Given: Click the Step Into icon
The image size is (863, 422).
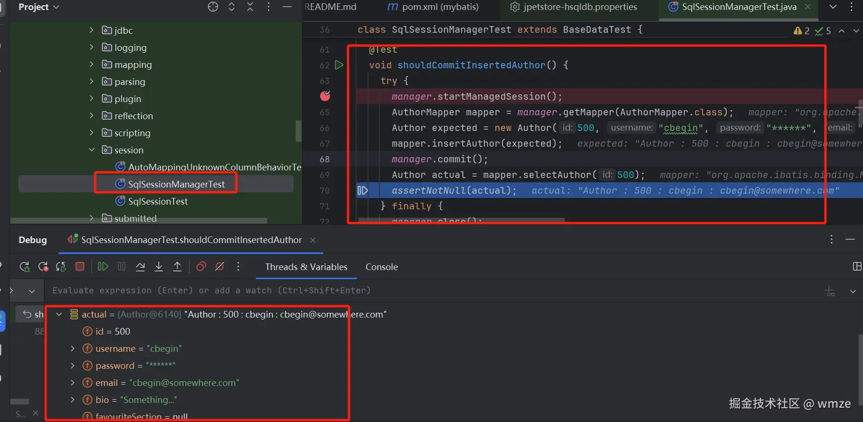Looking at the screenshot, I should click(x=159, y=267).
